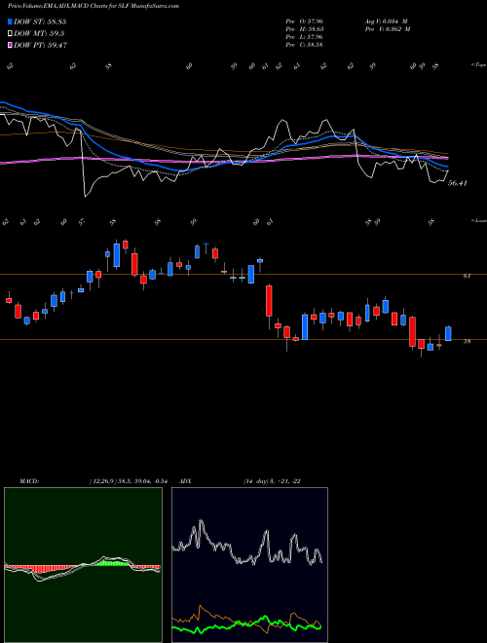Click the 'Avg V: 0.984 M' value

[x=386, y=20]
